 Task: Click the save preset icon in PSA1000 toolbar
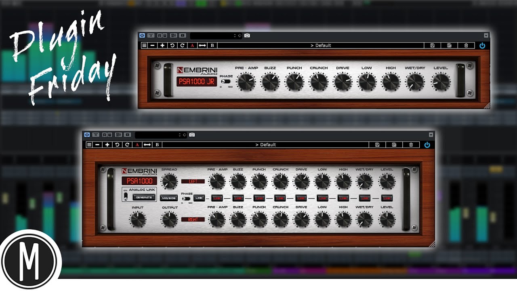click(x=377, y=145)
